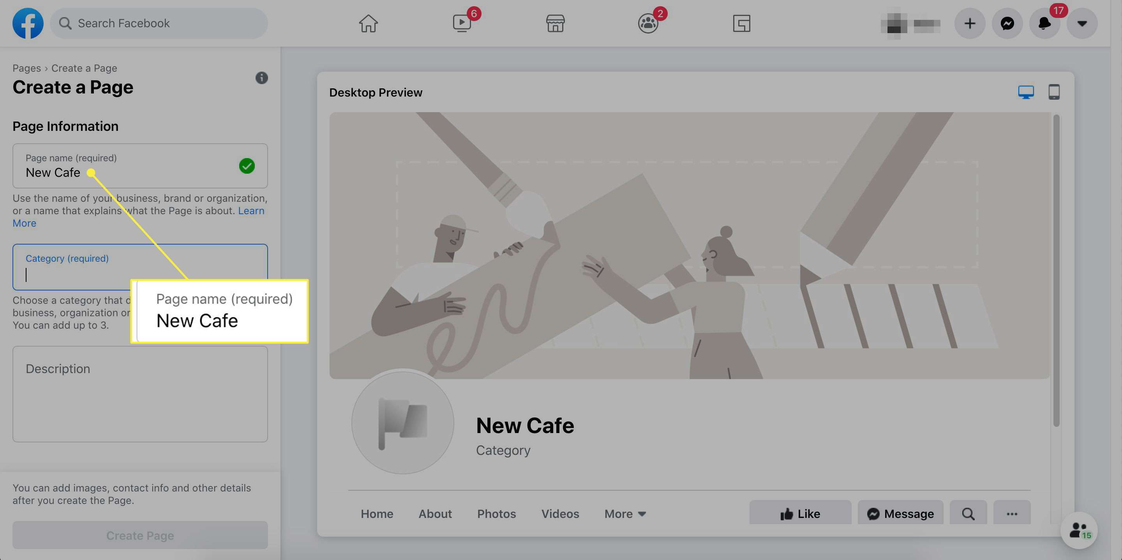Click the Create Page button
This screenshot has height=560, width=1122.
[x=140, y=535]
